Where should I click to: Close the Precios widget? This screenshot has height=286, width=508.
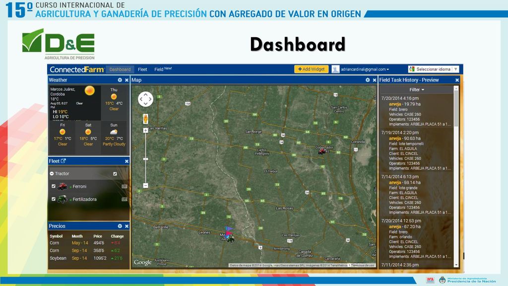coord(127,226)
